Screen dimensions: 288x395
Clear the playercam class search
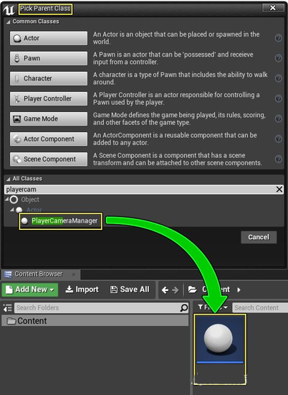(x=279, y=190)
